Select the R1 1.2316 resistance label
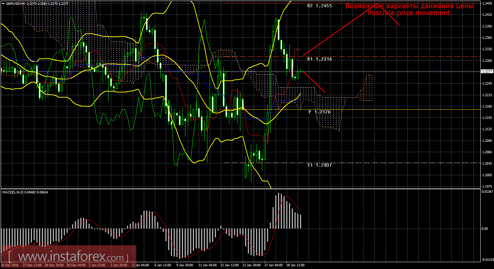Image resolution: width=494 pixels, height=269 pixels. click(x=319, y=59)
